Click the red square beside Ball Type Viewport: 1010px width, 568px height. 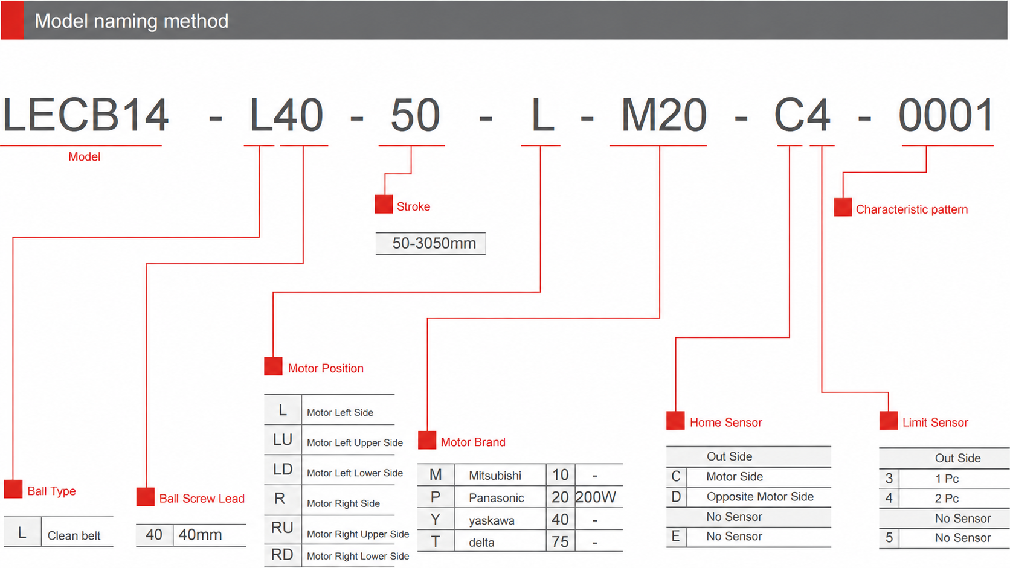[x=13, y=489]
